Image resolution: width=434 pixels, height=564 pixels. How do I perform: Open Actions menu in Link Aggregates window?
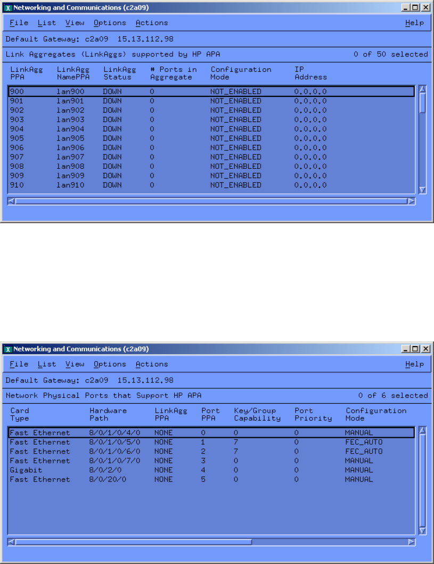point(152,23)
